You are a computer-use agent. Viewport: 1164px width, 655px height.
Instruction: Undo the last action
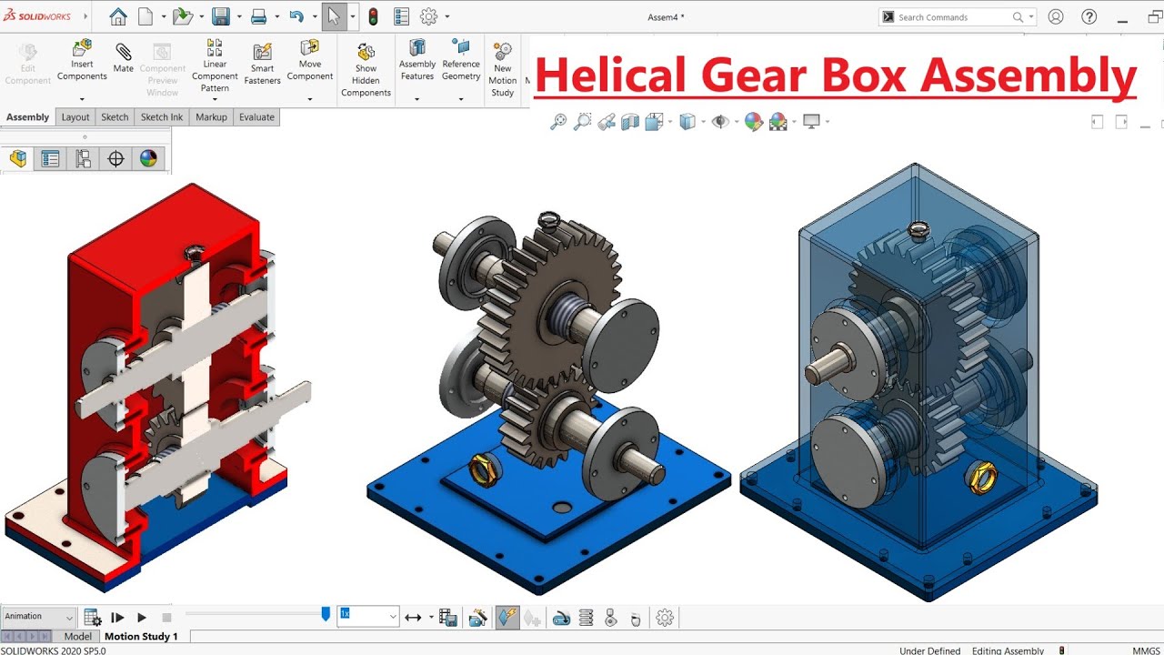pyautogui.click(x=296, y=16)
